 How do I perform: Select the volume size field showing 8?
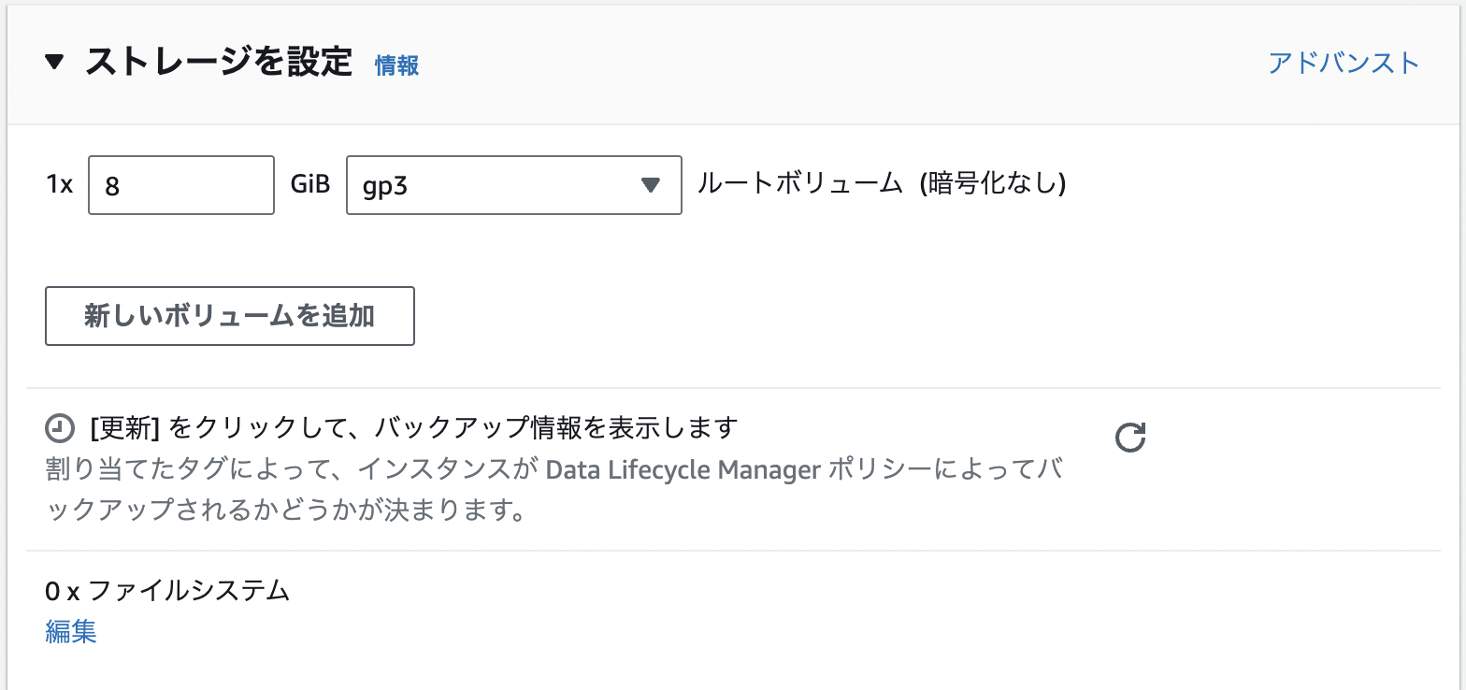pos(180,184)
